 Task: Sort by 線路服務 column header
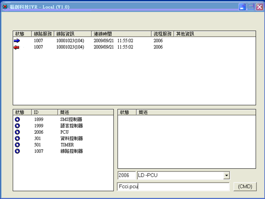(x=43, y=34)
